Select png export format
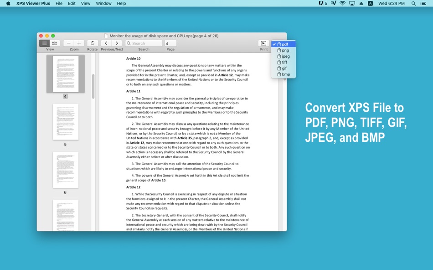 tap(284, 50)
